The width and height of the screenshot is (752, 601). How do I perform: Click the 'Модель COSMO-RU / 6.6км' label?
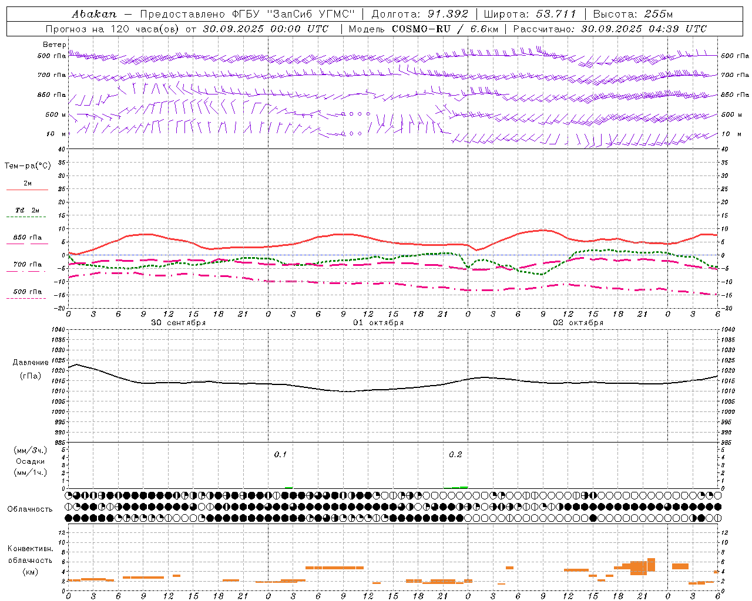(423, 29)
